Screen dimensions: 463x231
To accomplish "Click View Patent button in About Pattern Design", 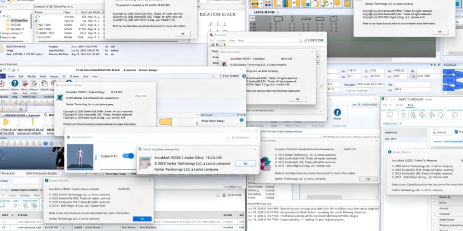I will 141,96.
